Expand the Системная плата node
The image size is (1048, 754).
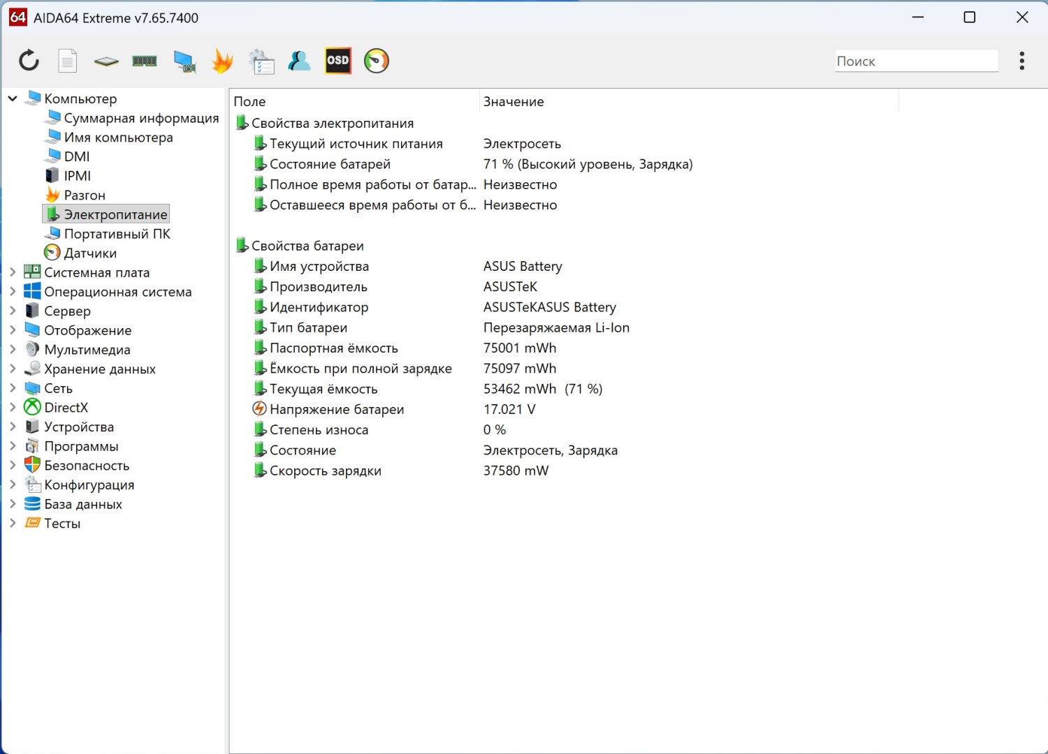pyautogui.click(x=13, y=272)
